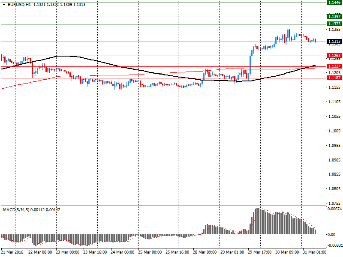Click the green 1.1373 price label
The width and height of the screenshot is (343, 257).
pyautogui.click(x=334, y=24)
